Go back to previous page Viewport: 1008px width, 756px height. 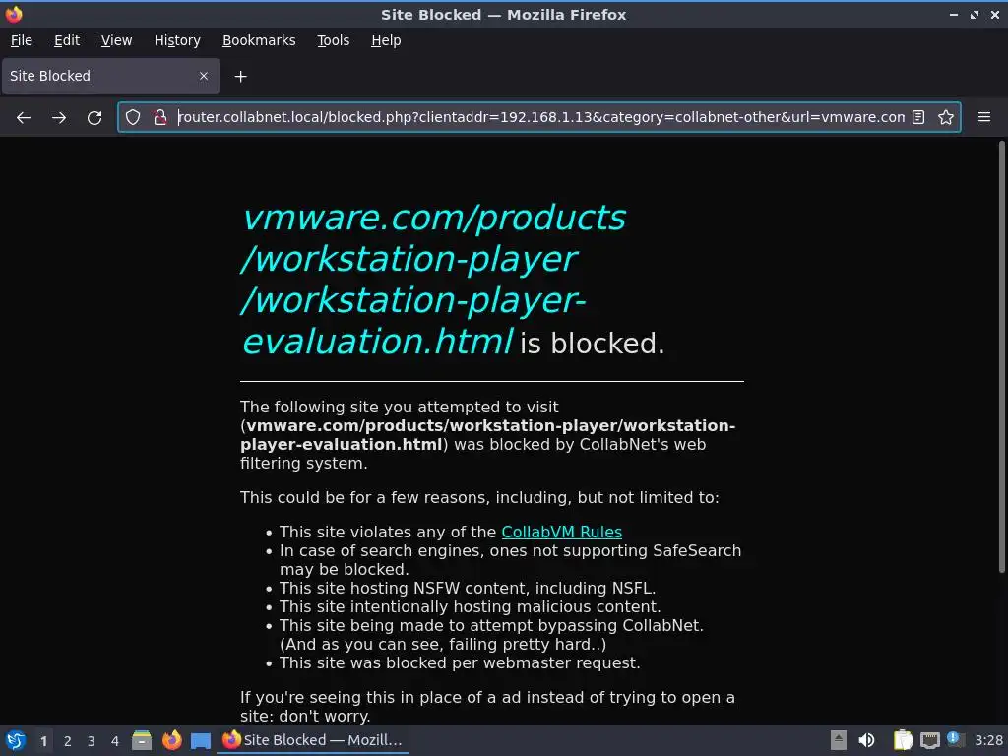click(24, 118)
